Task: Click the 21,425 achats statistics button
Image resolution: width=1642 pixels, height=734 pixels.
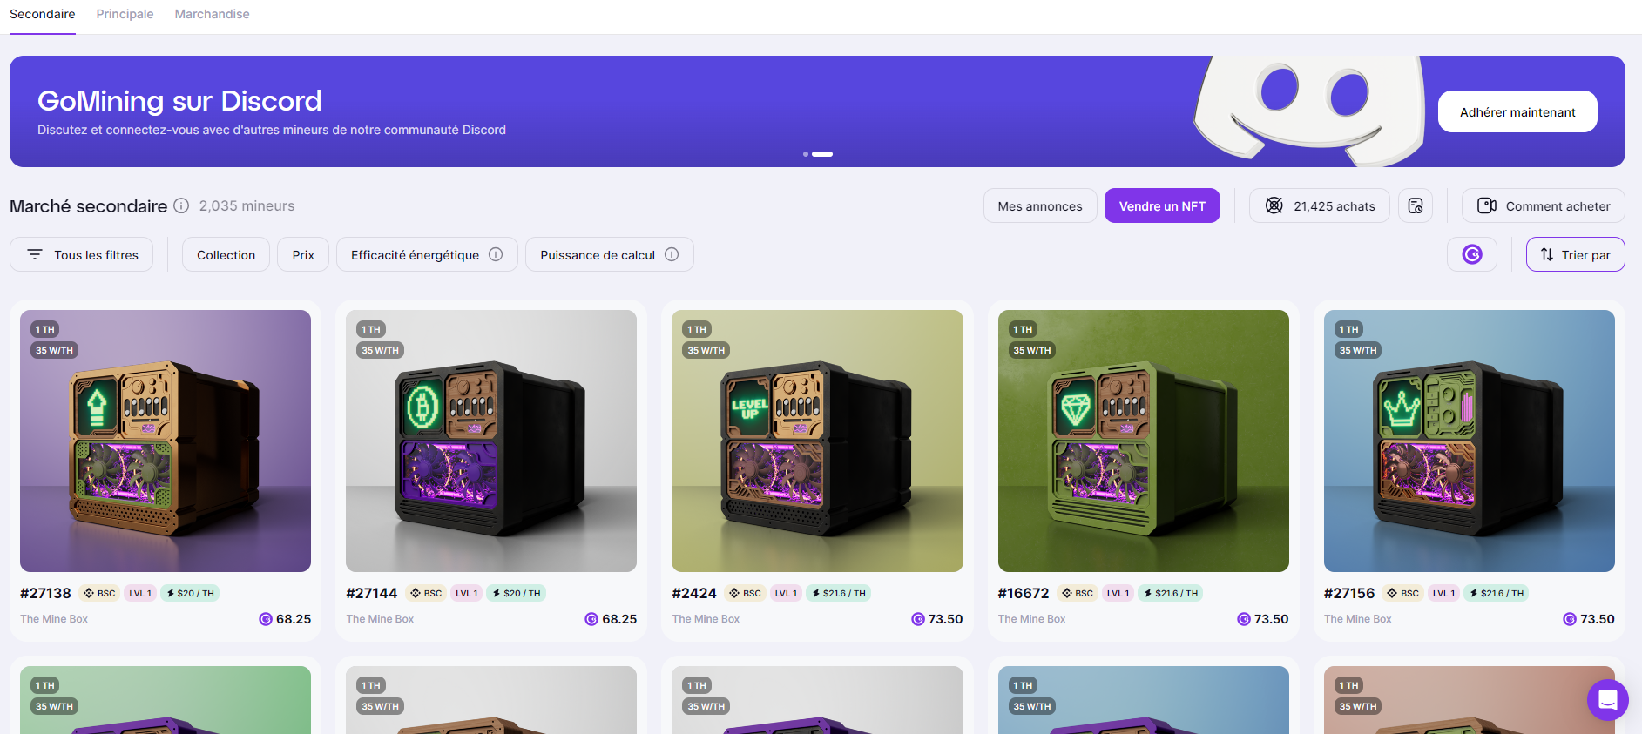Action: pyautogui.click(x=1320, y=206)
